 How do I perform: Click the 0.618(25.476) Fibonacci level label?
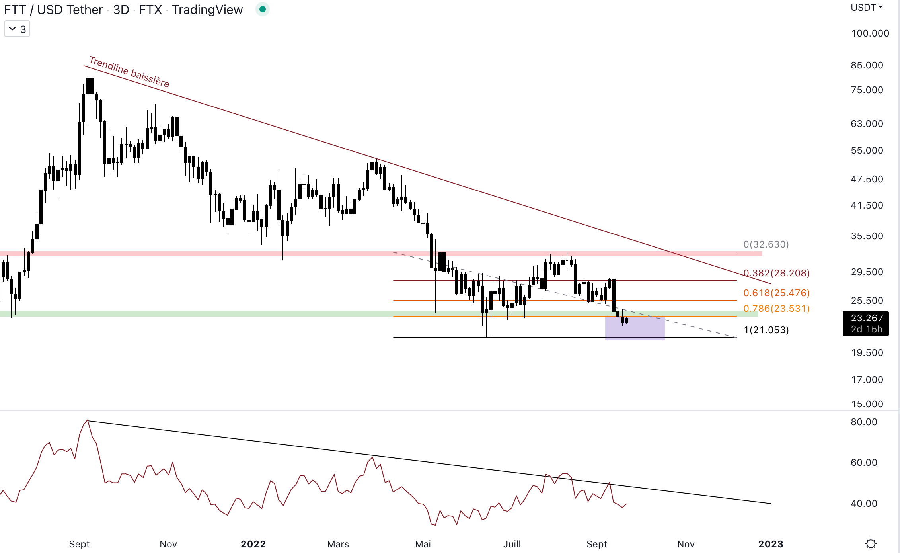pyautogui.click(x=776, y=293)
